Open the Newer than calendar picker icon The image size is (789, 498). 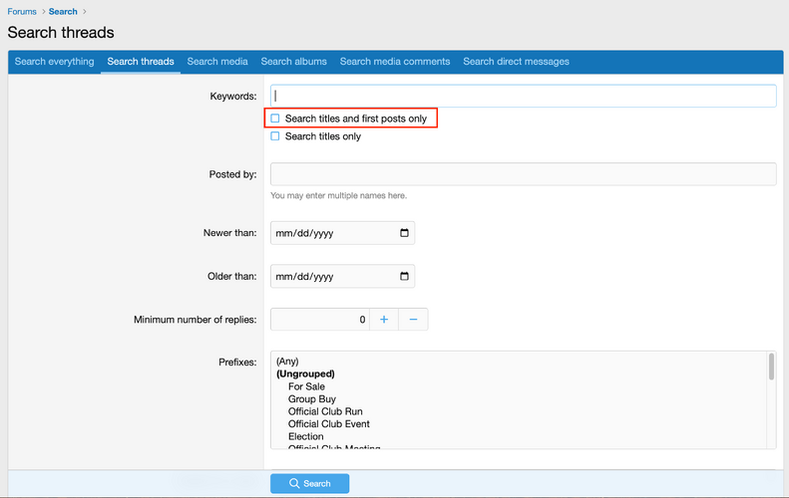(x=404, y=233)
